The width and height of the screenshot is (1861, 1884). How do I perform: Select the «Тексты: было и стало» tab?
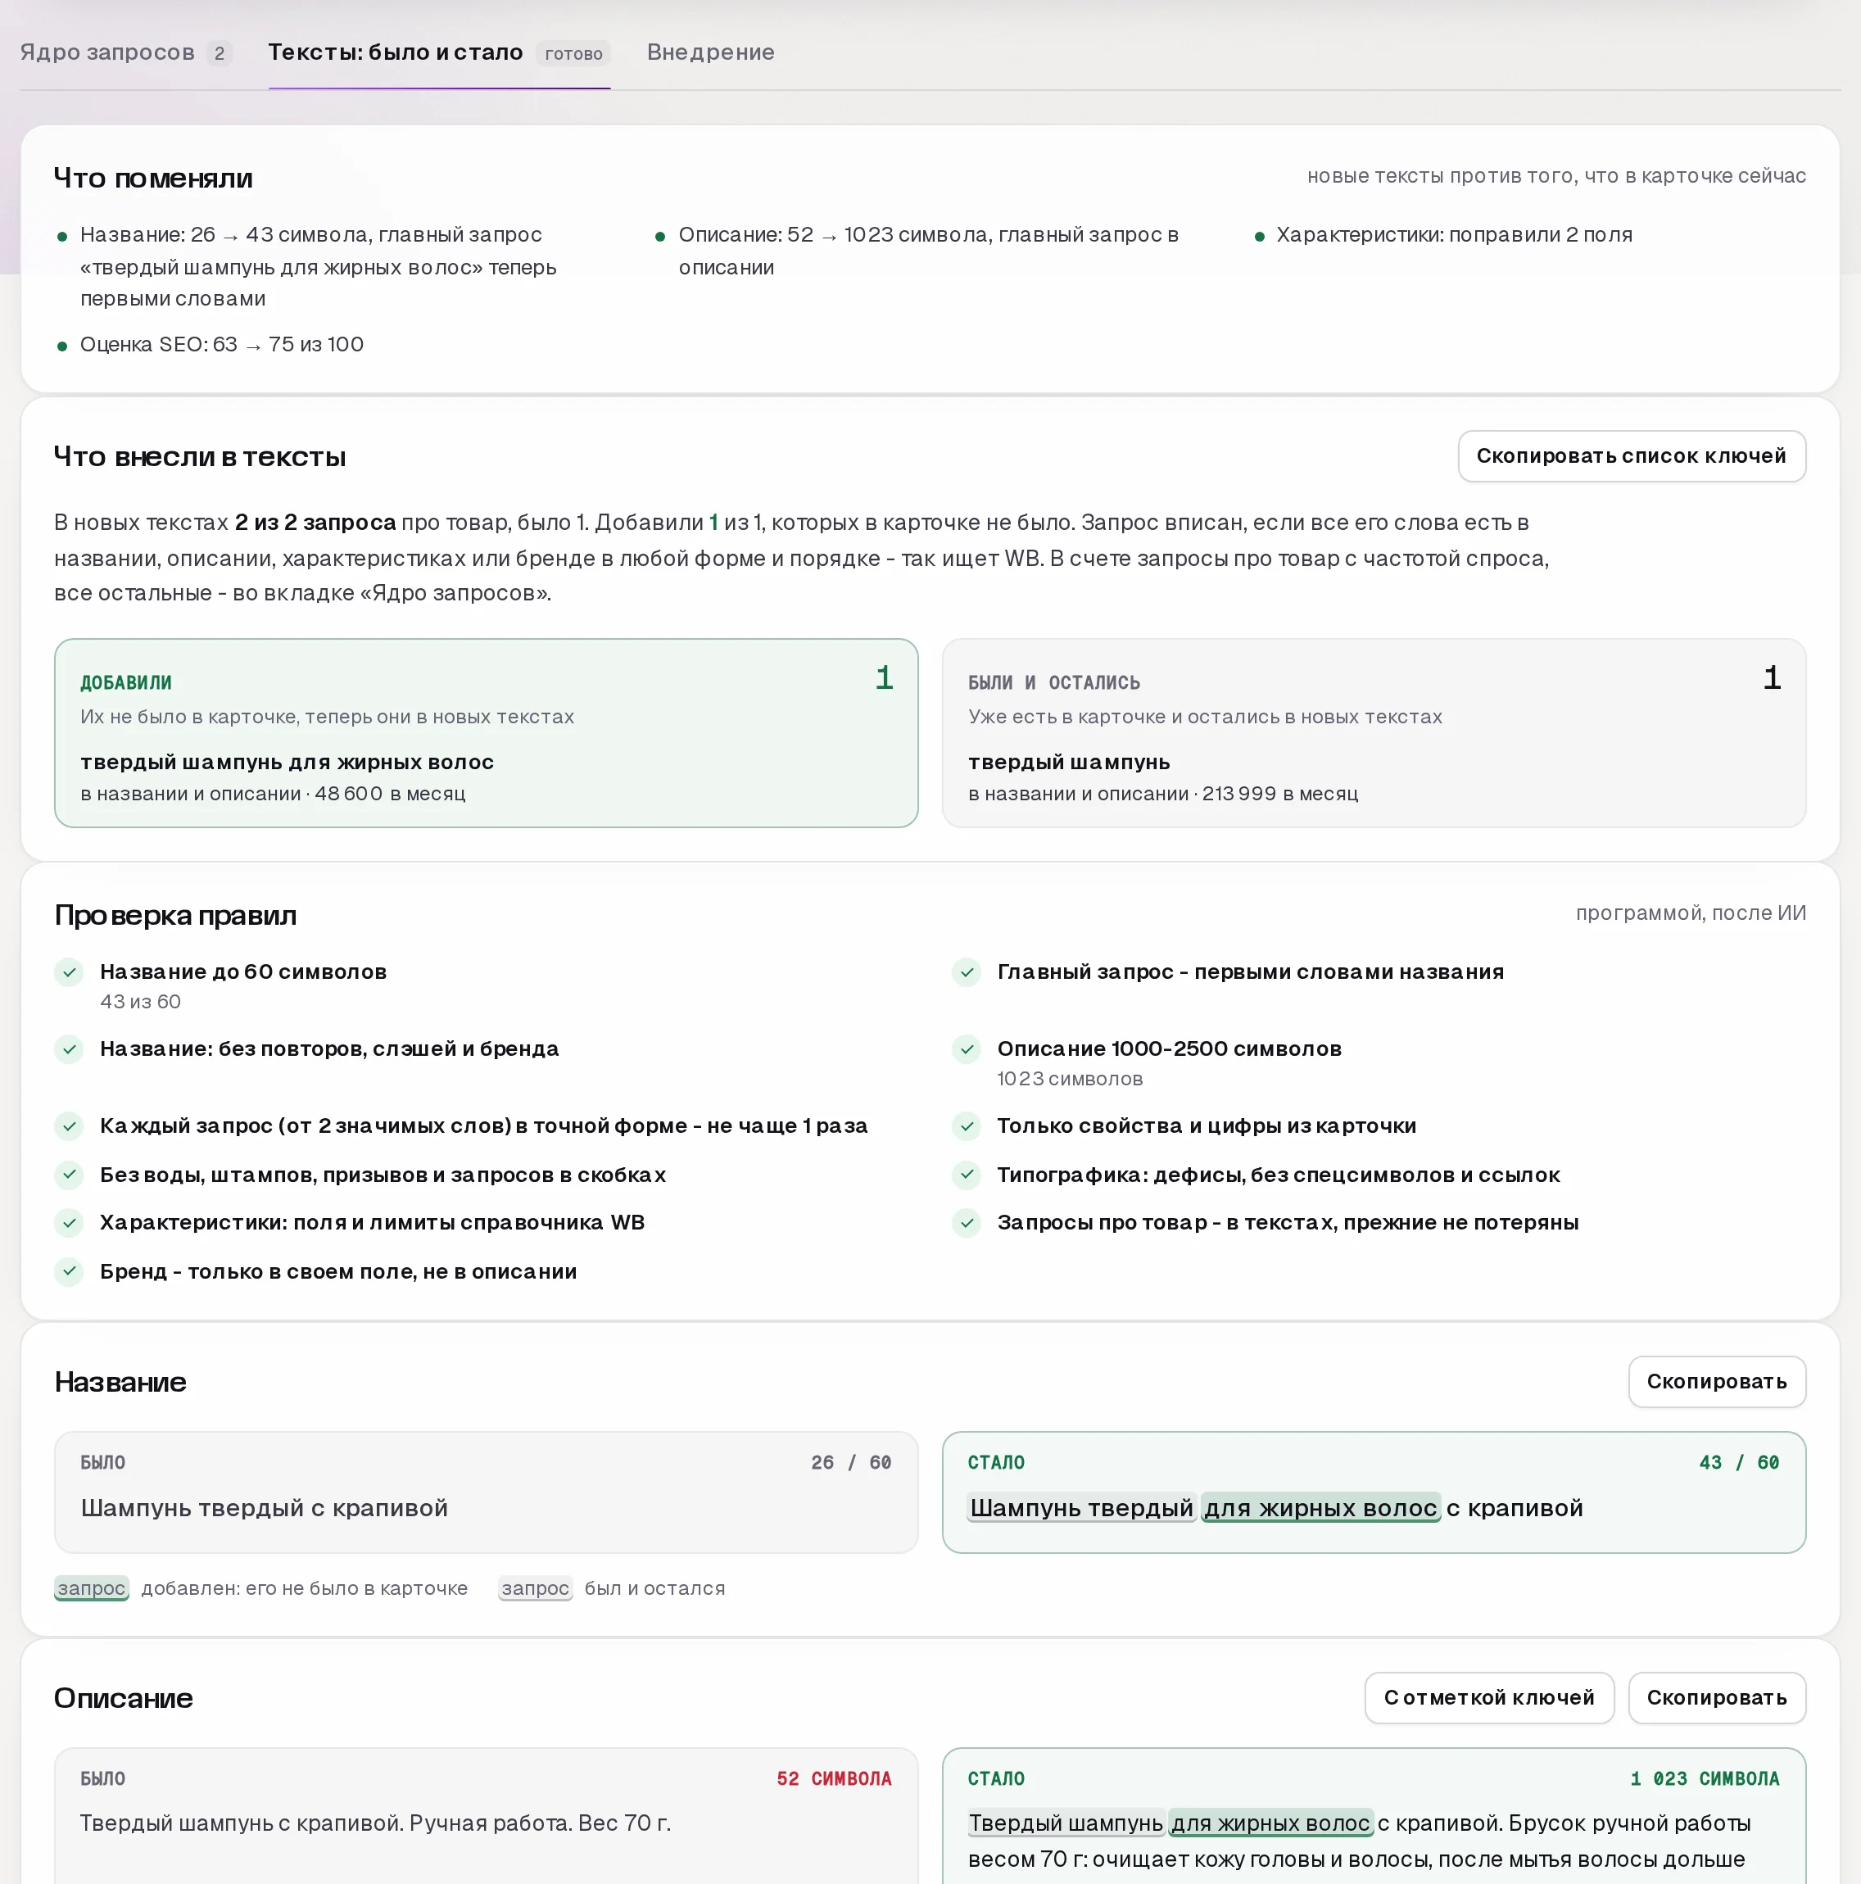coord(439,52)
